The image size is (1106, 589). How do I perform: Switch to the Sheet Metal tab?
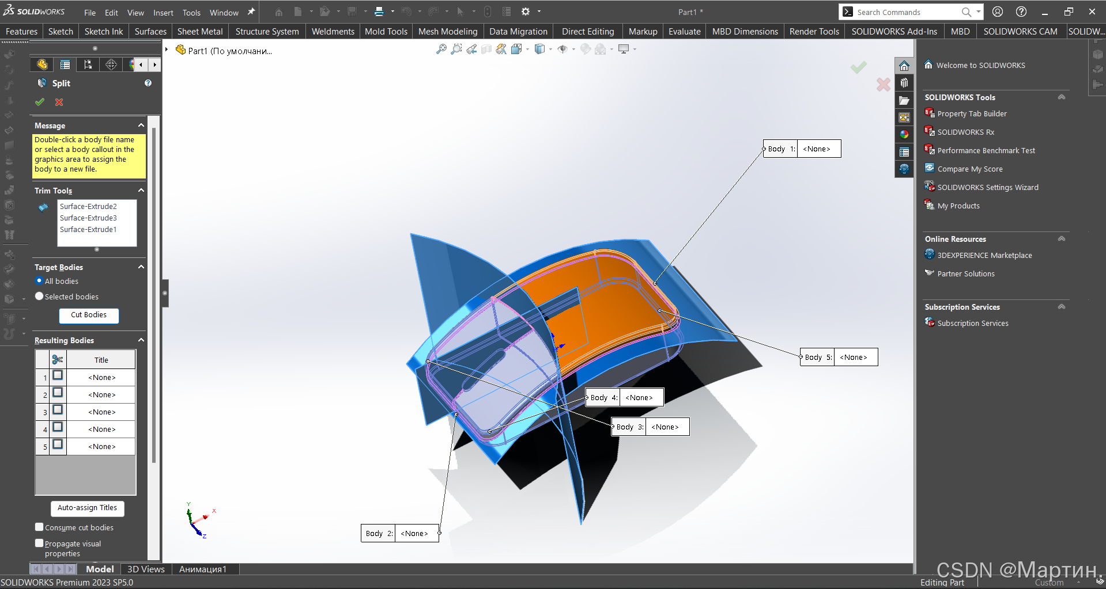(200, 32)
